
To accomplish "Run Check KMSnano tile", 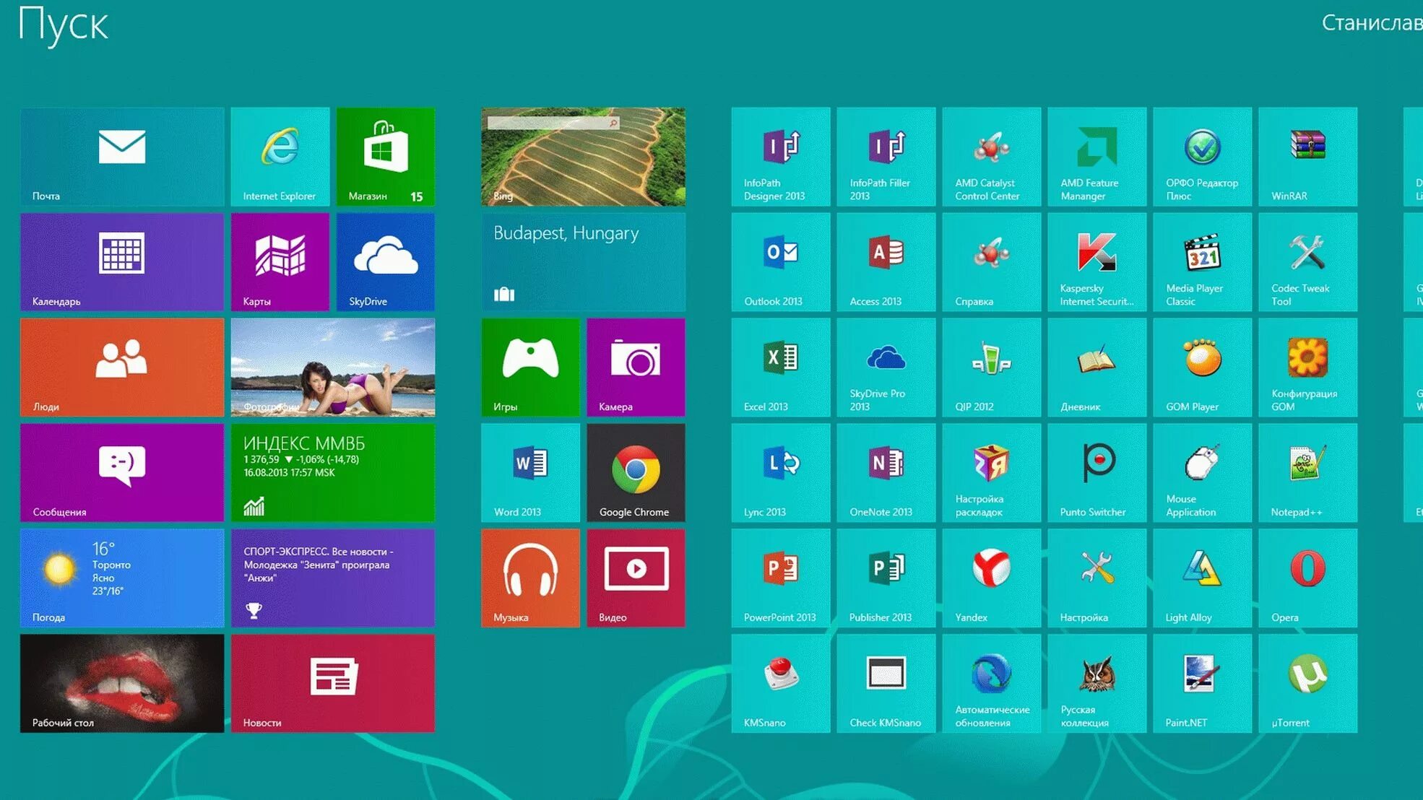I will pyautogui.click(x=886, y=684).
